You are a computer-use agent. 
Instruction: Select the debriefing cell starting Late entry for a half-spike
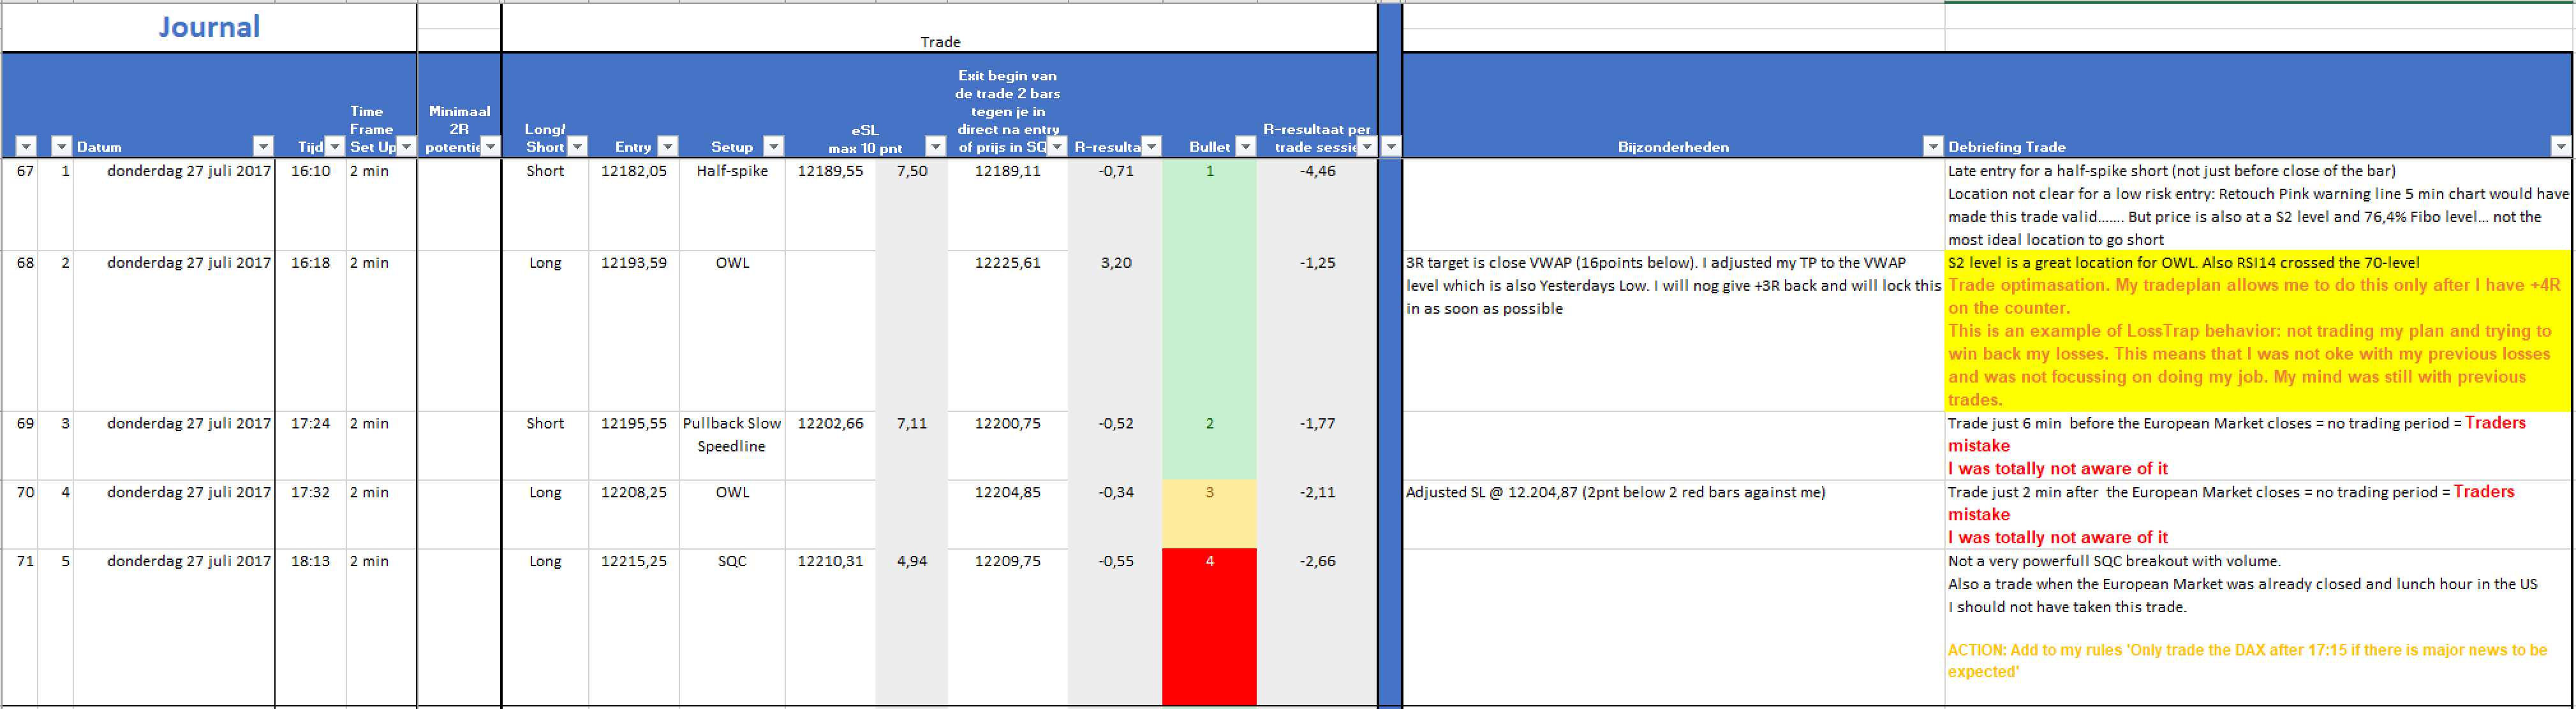click(x=2258, y=204)
